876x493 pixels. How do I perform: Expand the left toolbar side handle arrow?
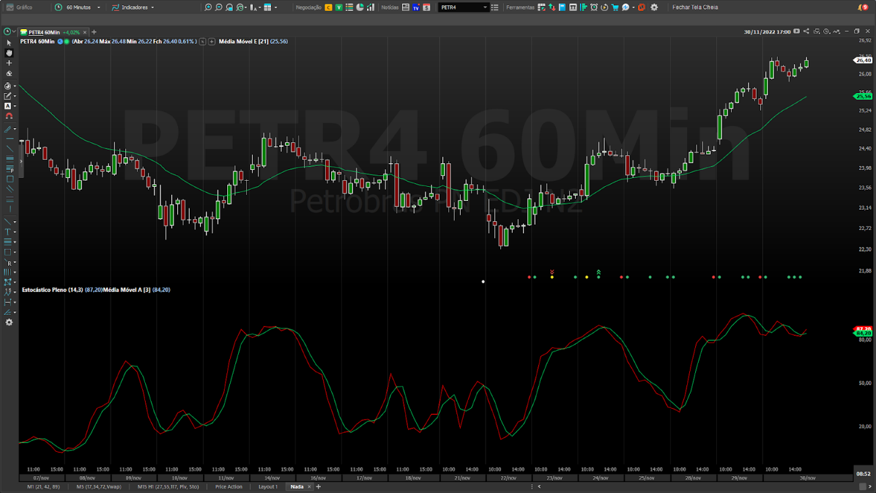pyautogui.click(x=21, y=162)
